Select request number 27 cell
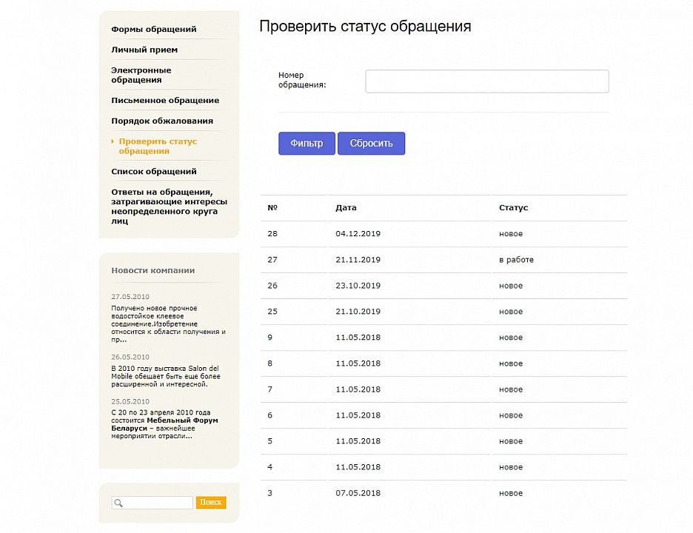 coord(272,260)
